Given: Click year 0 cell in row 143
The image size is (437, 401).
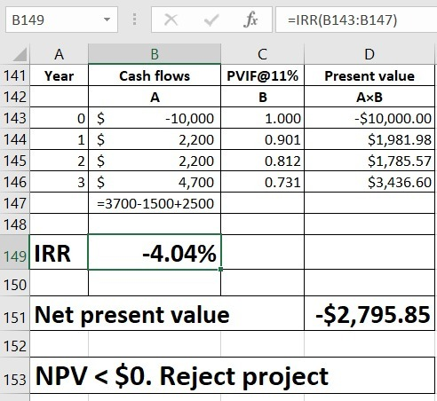Looking at the screenshot, I should coord(59,118).
